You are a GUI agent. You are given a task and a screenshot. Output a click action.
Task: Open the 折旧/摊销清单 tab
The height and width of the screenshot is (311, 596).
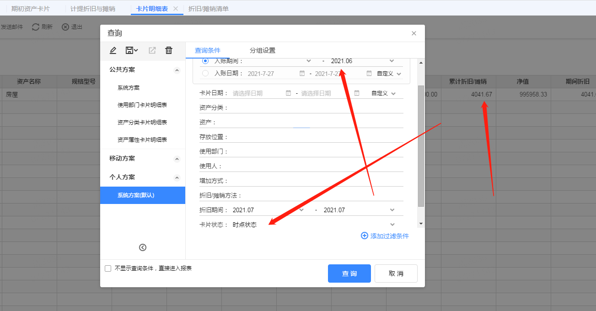tap(209, 9)
